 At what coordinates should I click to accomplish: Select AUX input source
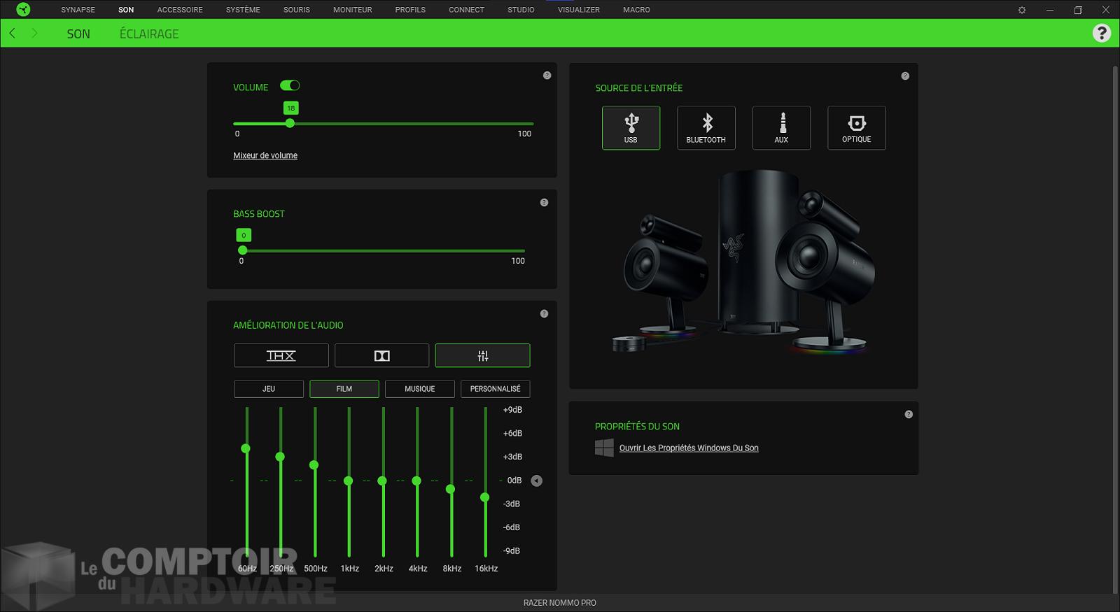[781, 128]
